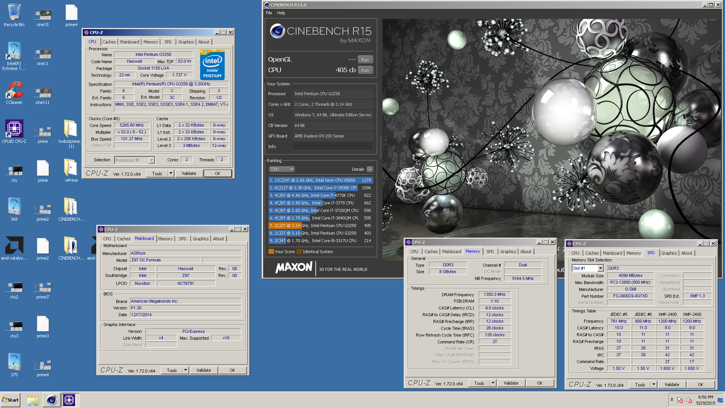
Task: Expand Tools dropdown arrow in Memory CPU-Z window
Action: coord(493,383)
